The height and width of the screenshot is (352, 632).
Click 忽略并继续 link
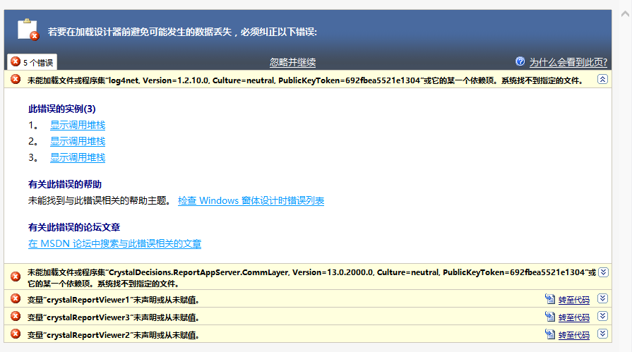(x=292, y=62)
